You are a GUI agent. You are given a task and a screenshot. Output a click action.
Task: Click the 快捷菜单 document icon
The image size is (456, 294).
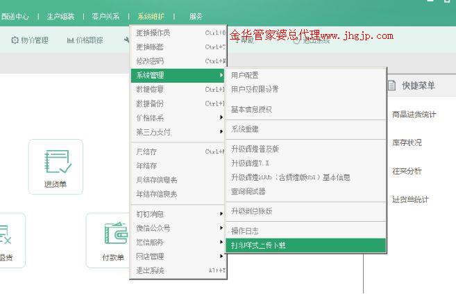coord(391,85)
